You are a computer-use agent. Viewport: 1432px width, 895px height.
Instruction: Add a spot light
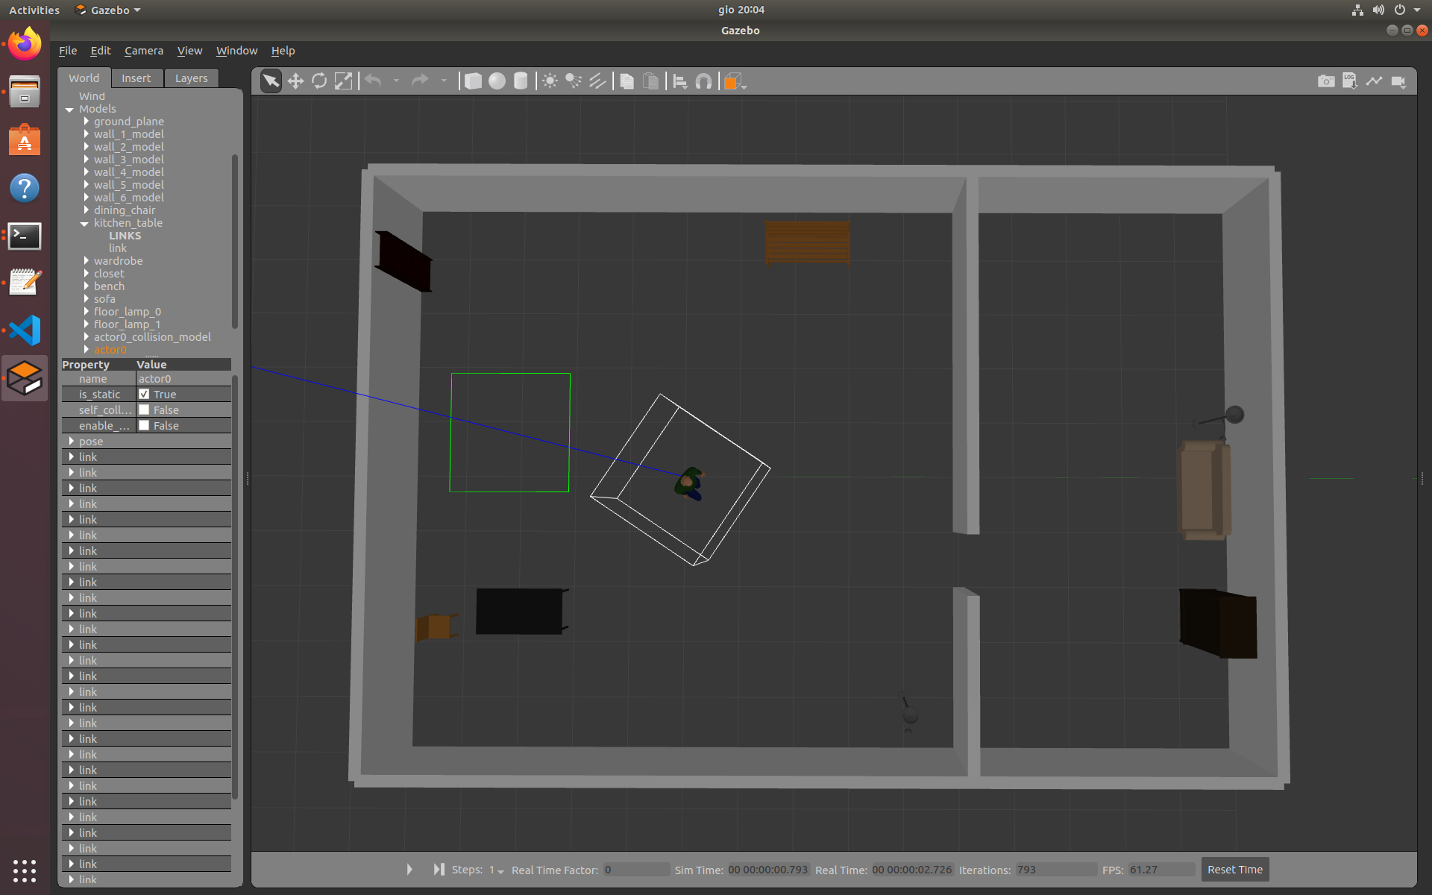coord(574,81)
